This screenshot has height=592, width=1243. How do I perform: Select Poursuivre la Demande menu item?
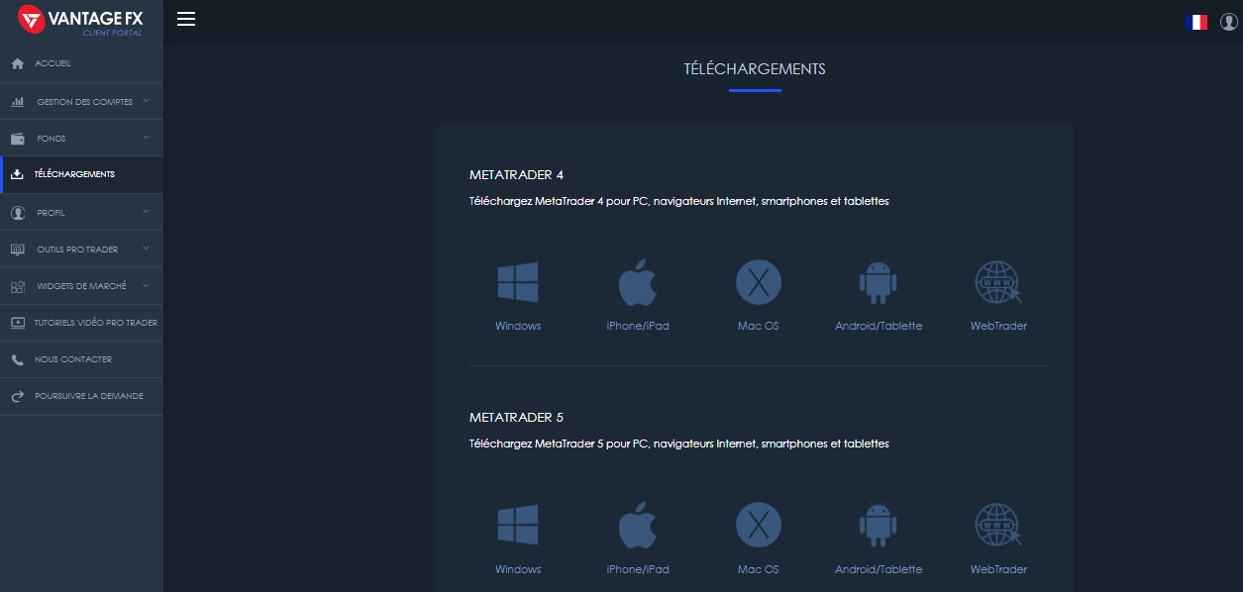[81, 396]
